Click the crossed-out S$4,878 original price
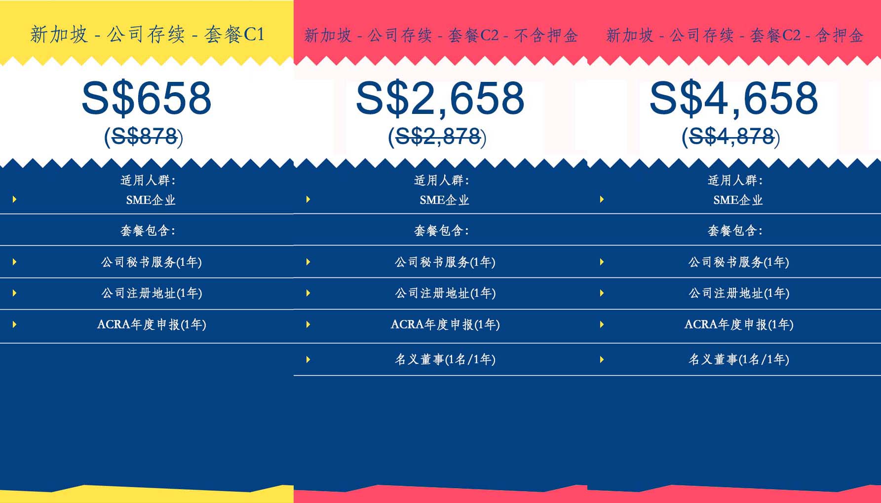881x503 pixels. (731, 137)
